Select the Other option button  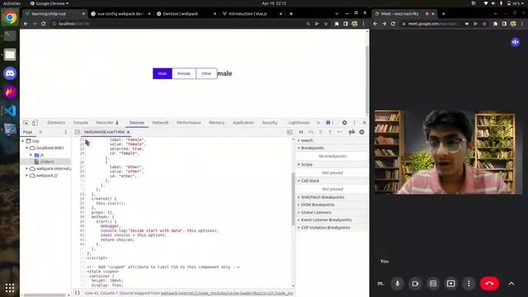click(x=206, y=73)
